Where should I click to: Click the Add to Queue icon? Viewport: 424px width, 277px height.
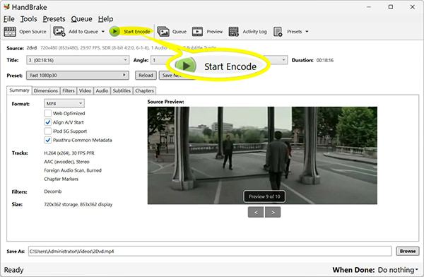click(x=59, y=31)
